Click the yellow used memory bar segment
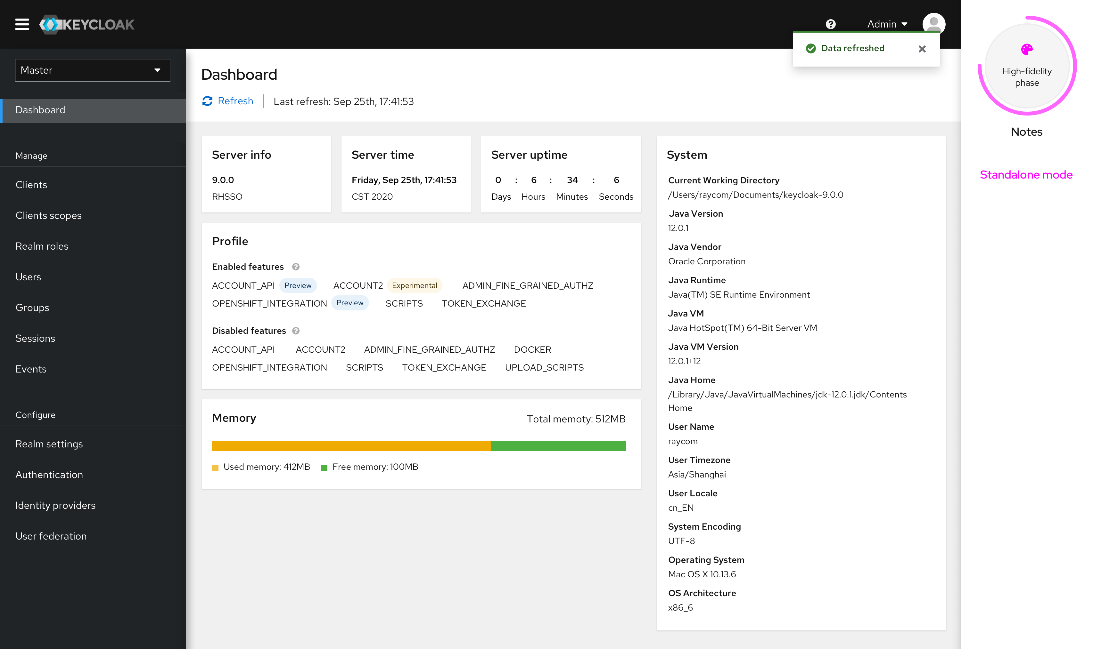 tap(351, 446)
